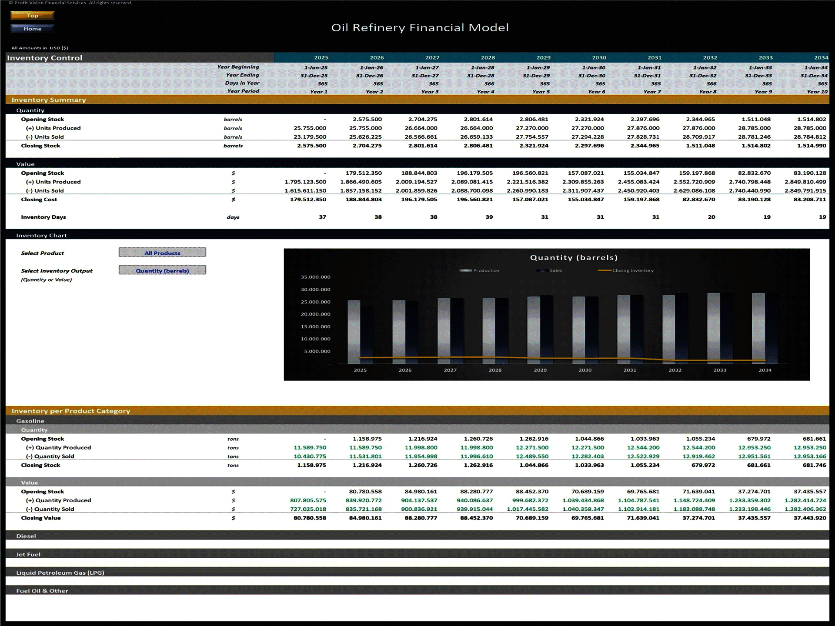Click the 2025 production bar in chart
This screenshot has height=626, width=835.
pos(354,332)
